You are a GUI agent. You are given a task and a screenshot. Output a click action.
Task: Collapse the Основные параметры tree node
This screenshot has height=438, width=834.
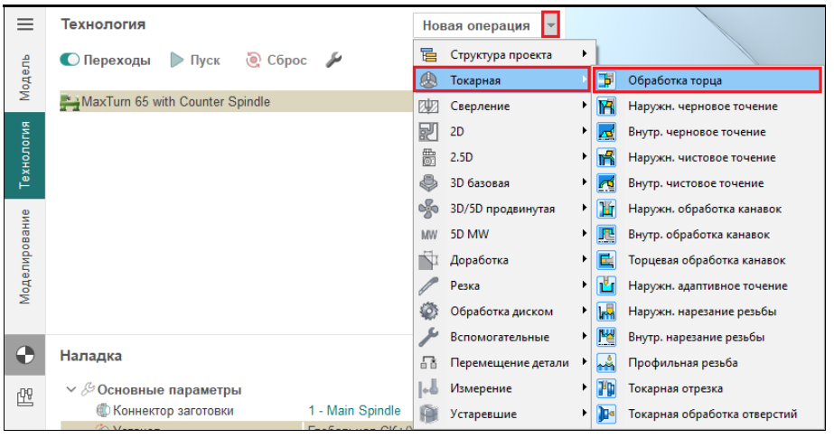tap(71, 390)
